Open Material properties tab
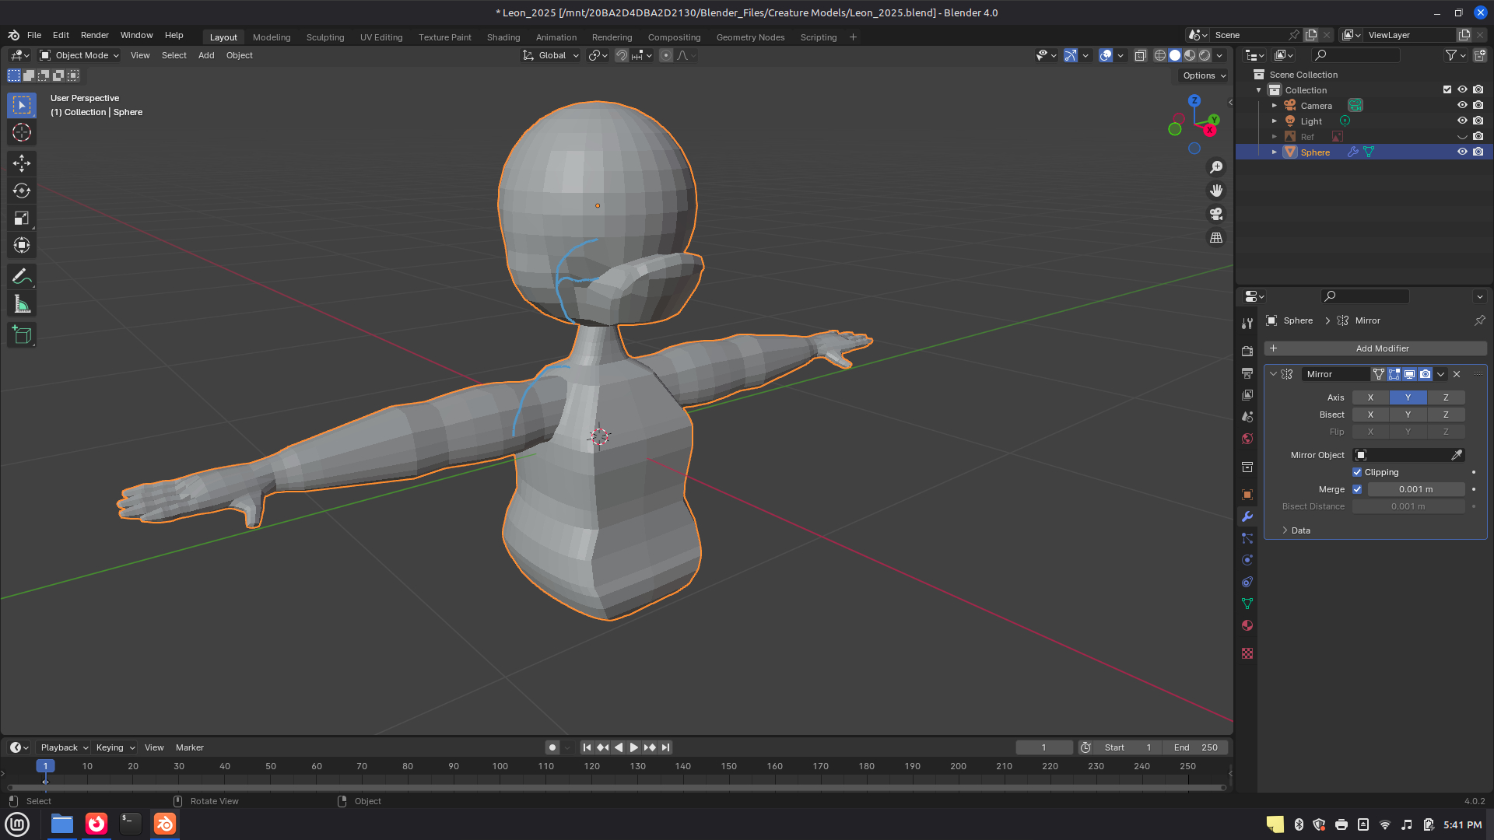The image size is (1494, 840). coord(1247,625)
